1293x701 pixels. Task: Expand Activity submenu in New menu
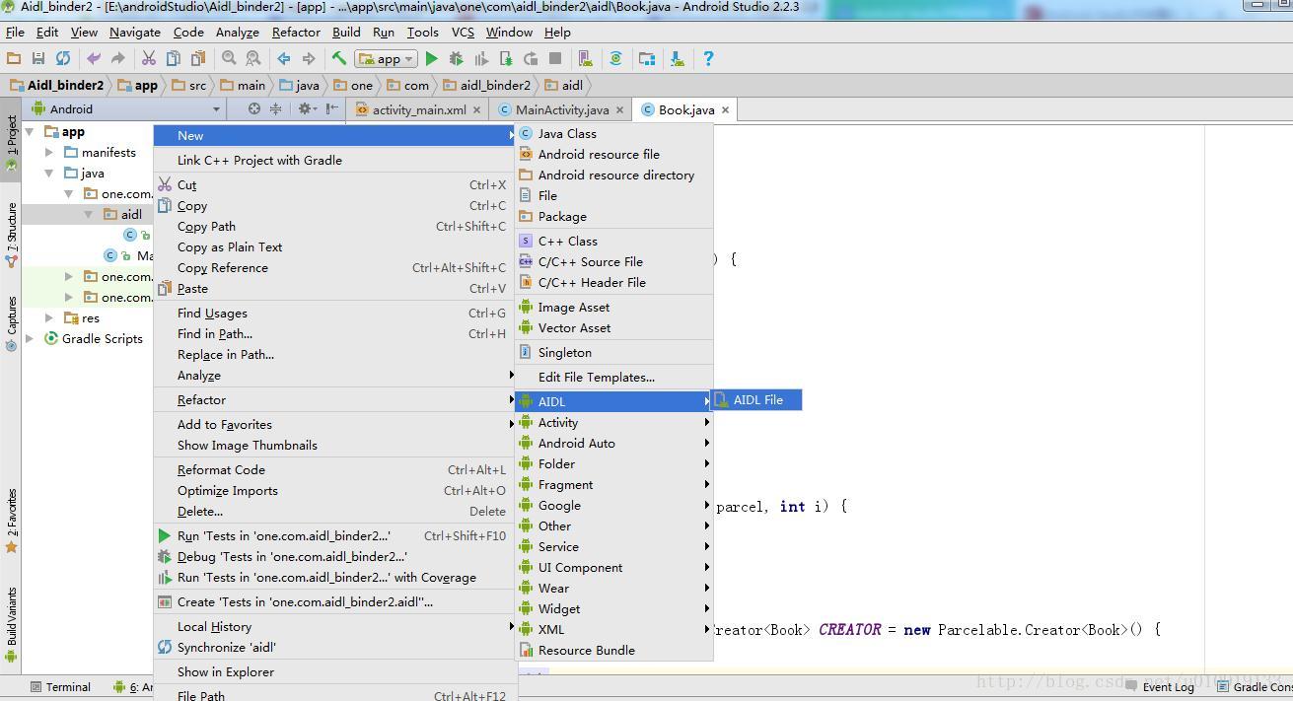[x=613, y=422]
